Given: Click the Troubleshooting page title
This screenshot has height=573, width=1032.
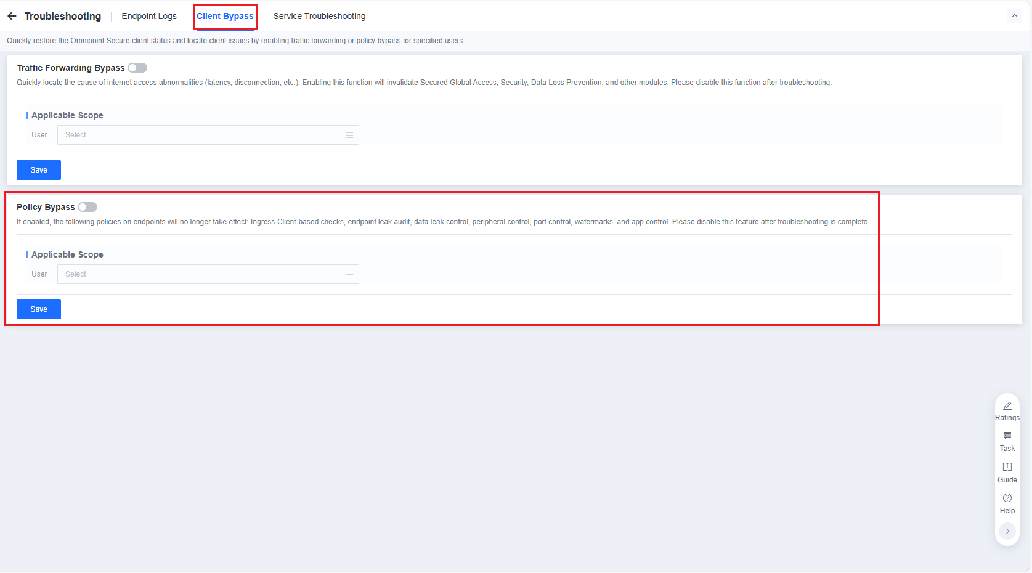Looking at the screenshot, I should 63,16.
